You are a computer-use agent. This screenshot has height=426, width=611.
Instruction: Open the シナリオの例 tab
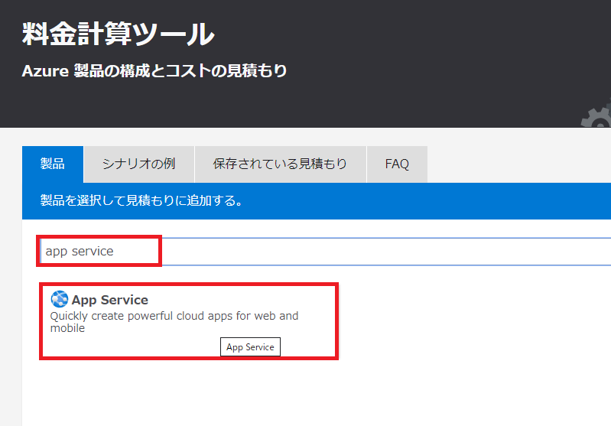pyautogui.click(x=138, y=164)
